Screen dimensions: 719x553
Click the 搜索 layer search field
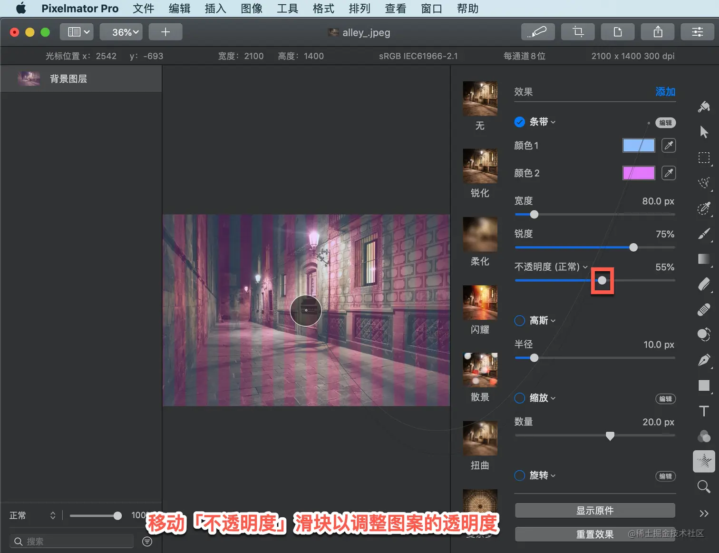72,541
